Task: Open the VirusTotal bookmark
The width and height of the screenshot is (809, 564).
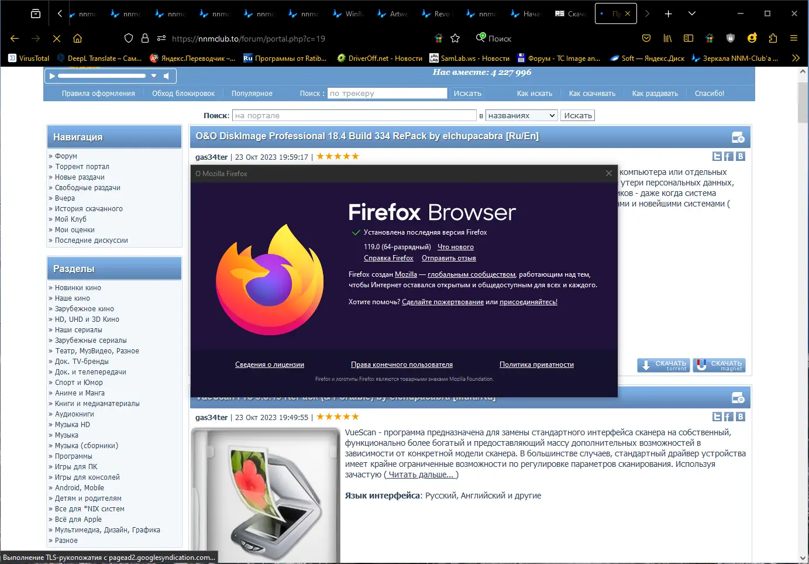Action: pyautogui.click(x=29, y=58)
